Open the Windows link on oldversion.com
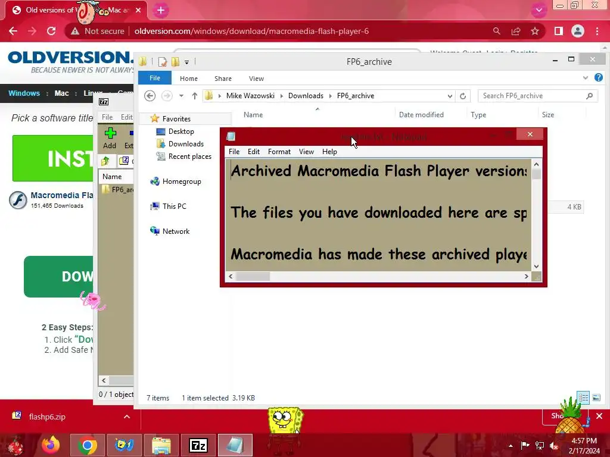 [24, 93]
